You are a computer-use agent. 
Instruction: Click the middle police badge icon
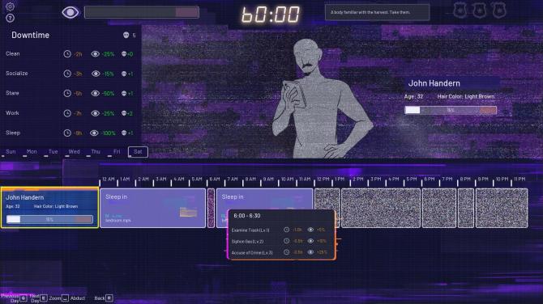[479, 11]
